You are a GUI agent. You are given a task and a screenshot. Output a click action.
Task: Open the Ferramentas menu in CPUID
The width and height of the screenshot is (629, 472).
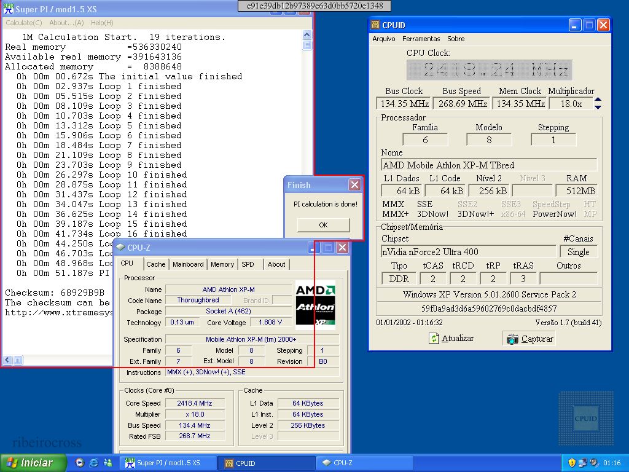tap(421, 39)
